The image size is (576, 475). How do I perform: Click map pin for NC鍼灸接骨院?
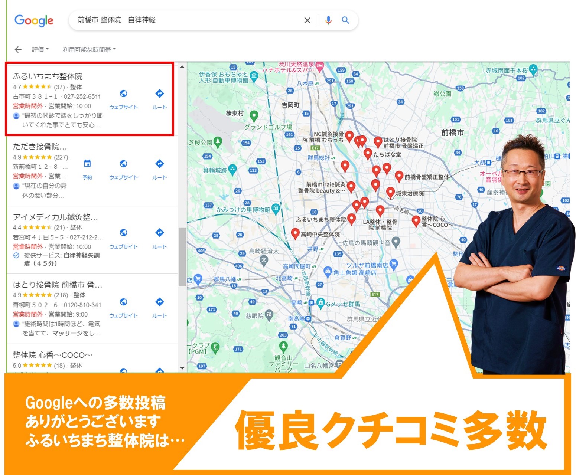click(349, 136)
